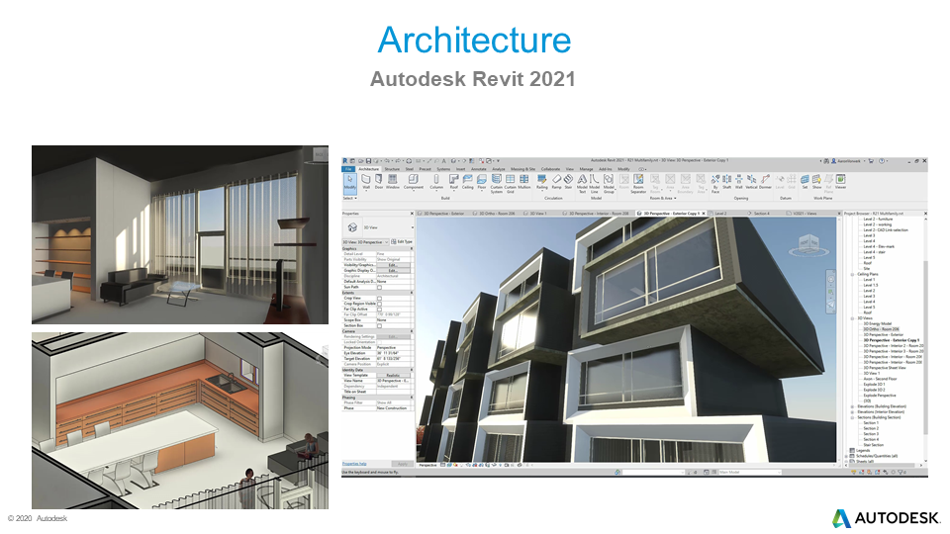
Task: Select the Component tool
Action: [414, 182]
